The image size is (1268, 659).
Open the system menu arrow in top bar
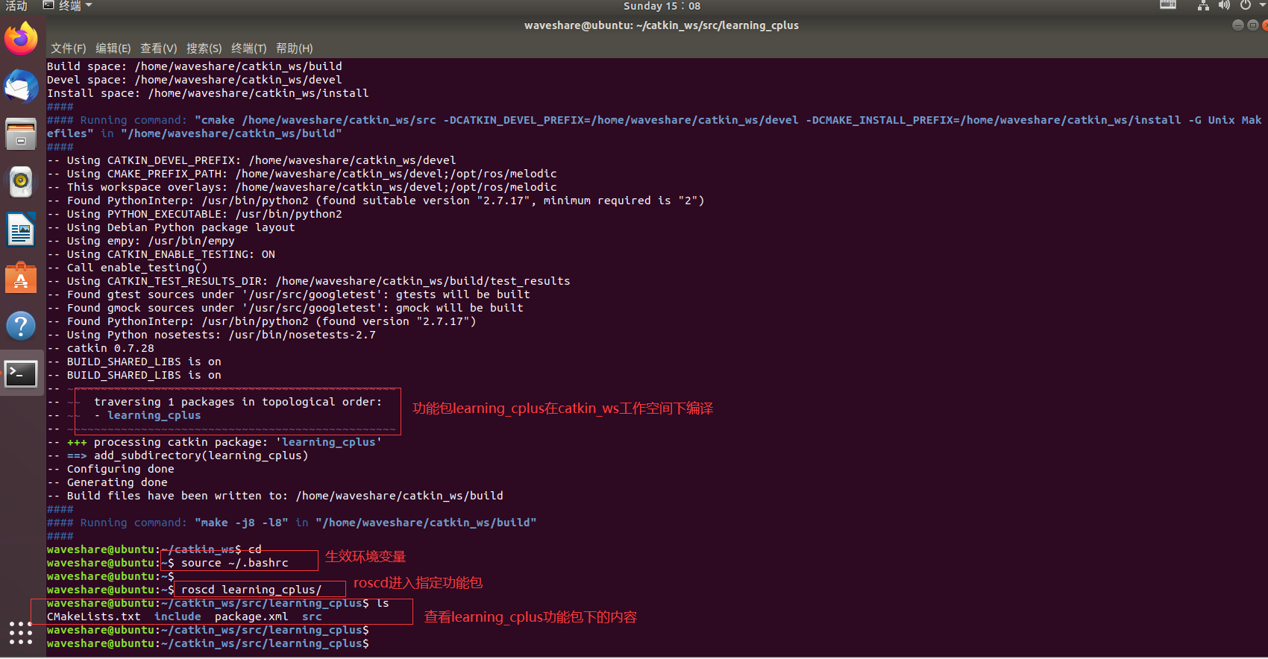coord(1262,6)
